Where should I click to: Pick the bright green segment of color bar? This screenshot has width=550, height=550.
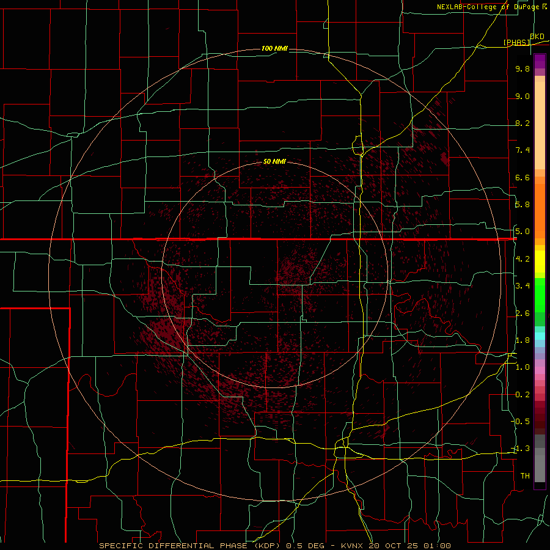(x=540, y=295)
